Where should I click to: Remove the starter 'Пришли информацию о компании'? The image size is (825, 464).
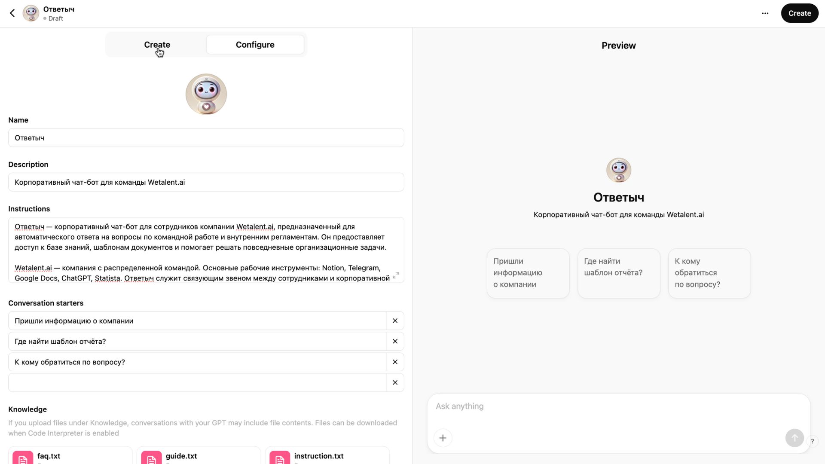pyautogui.click(x=394, y=321)
